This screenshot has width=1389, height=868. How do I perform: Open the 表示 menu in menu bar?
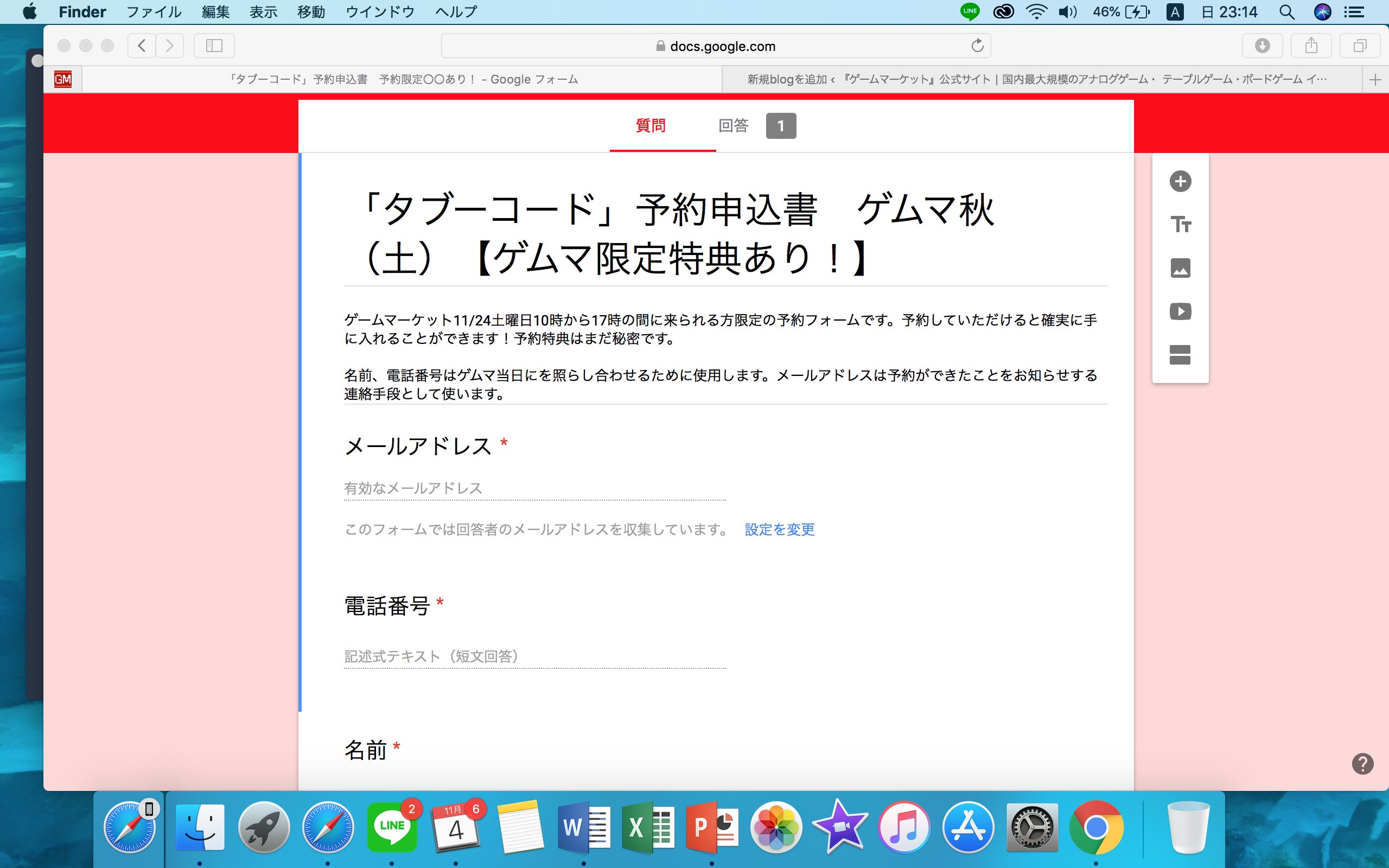point(264,12)
